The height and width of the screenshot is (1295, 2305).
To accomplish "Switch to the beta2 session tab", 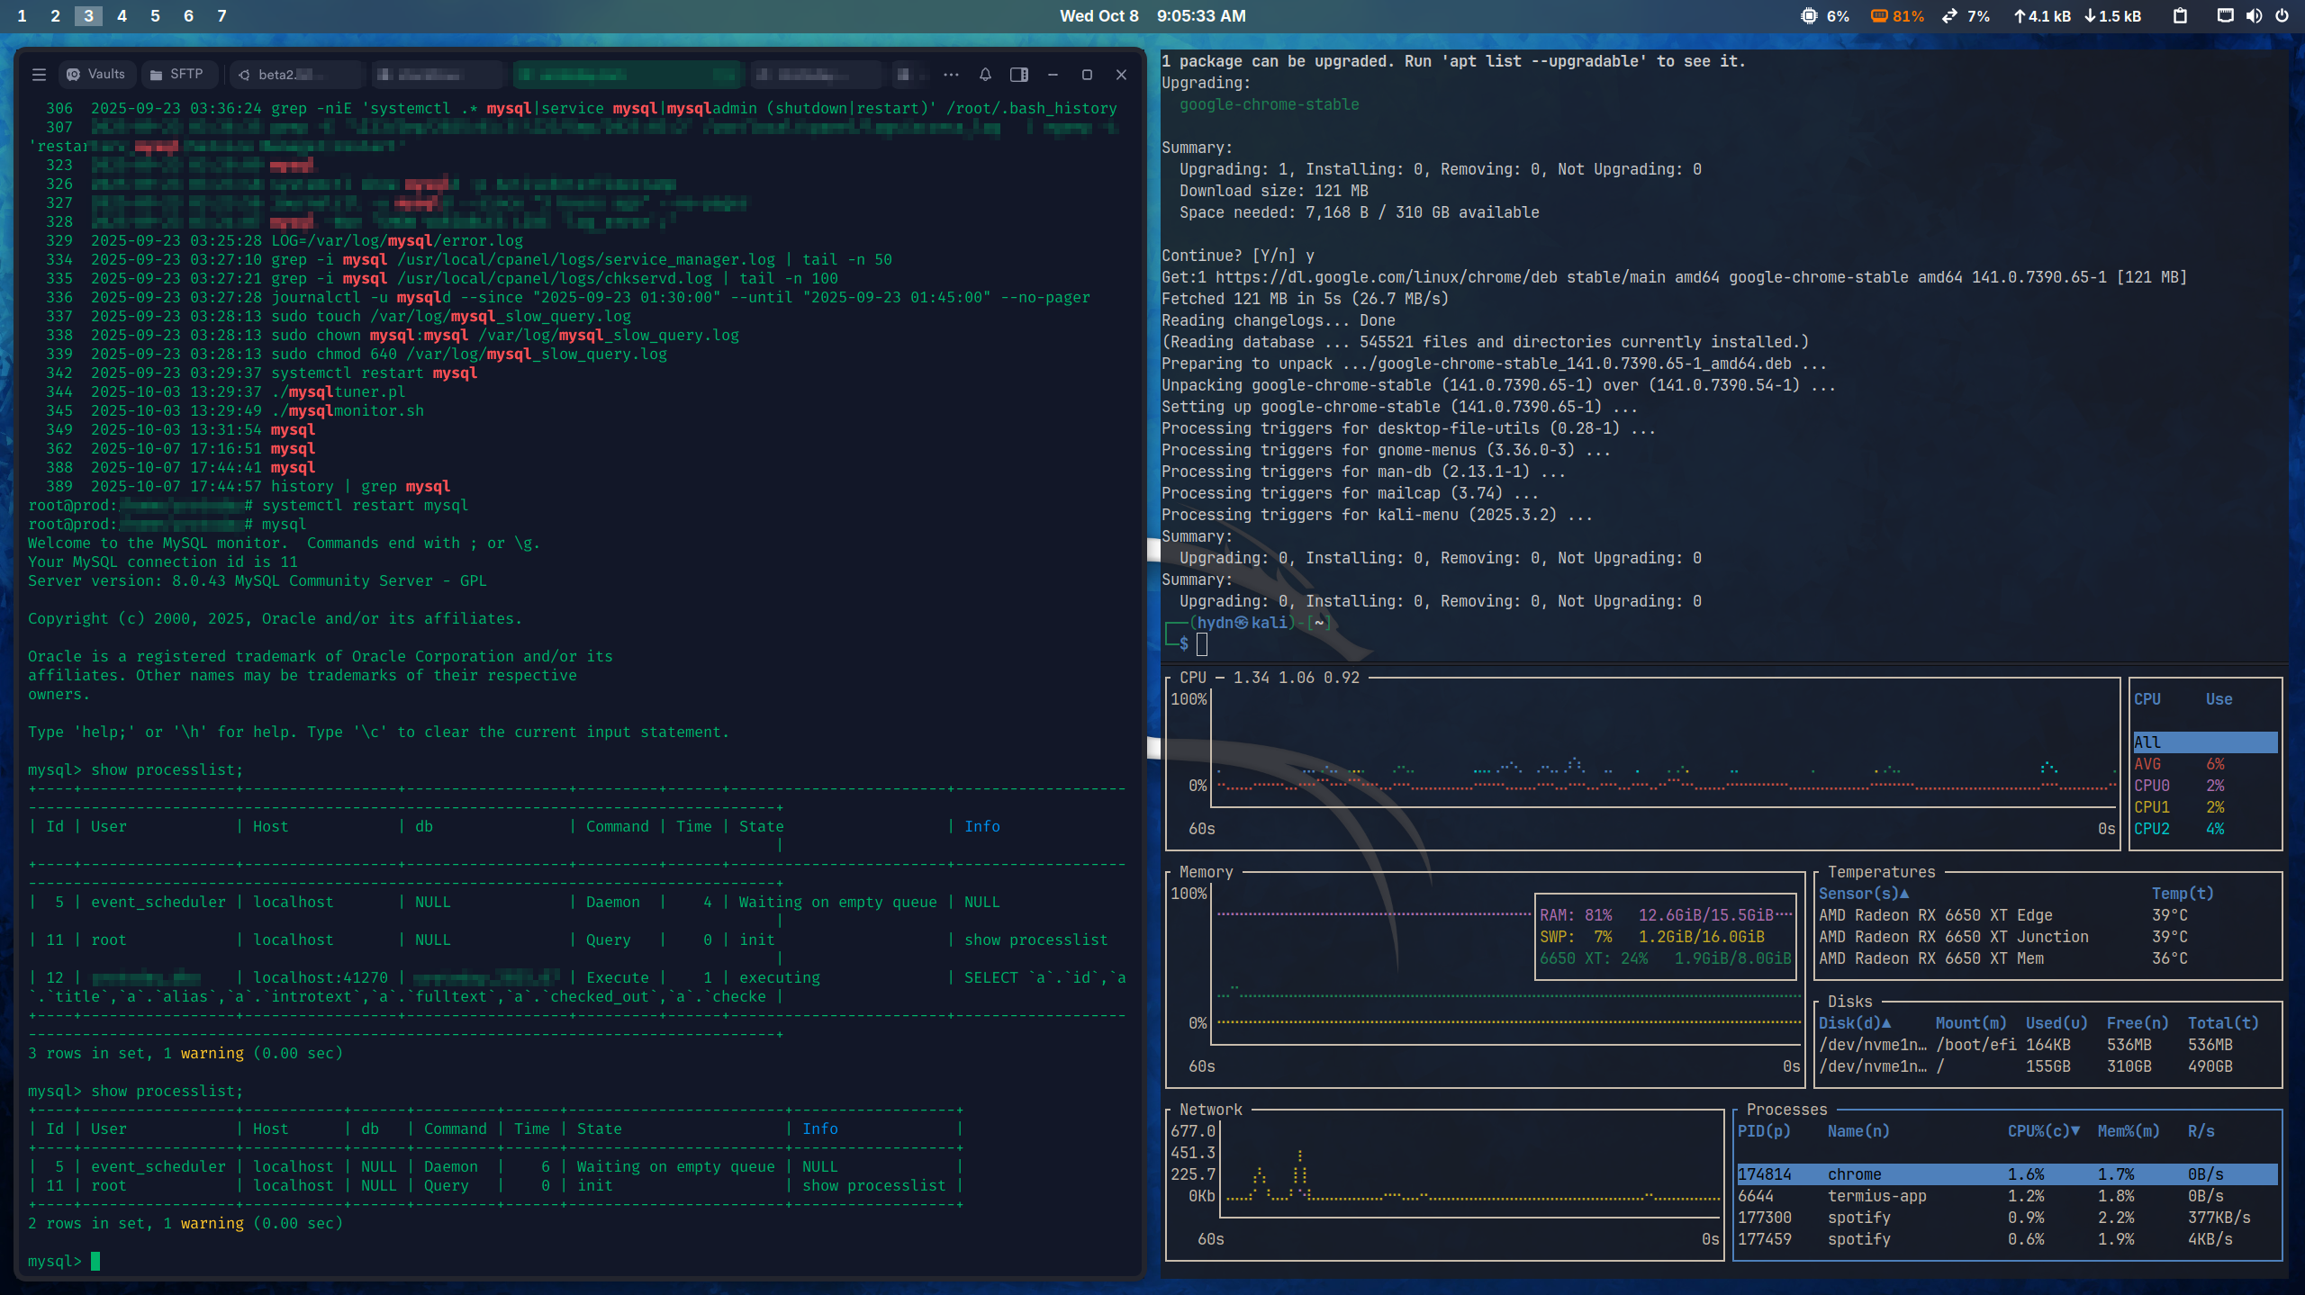I will point(294,75).
